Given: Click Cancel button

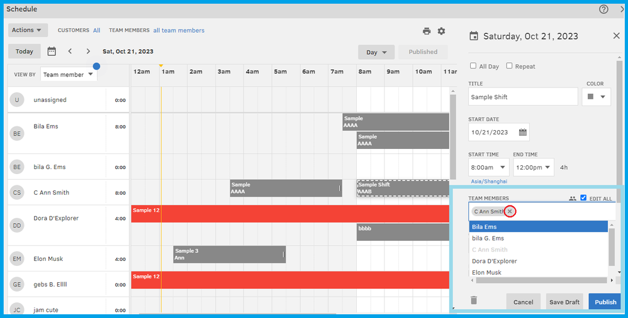Looking at the screenshot, I should click(523, 302).
